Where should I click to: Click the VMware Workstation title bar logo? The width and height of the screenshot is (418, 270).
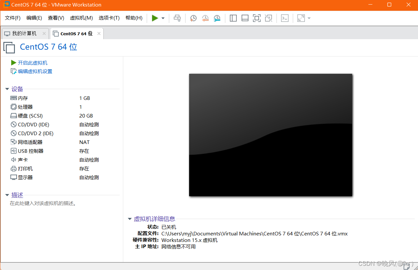pos(6,5)
